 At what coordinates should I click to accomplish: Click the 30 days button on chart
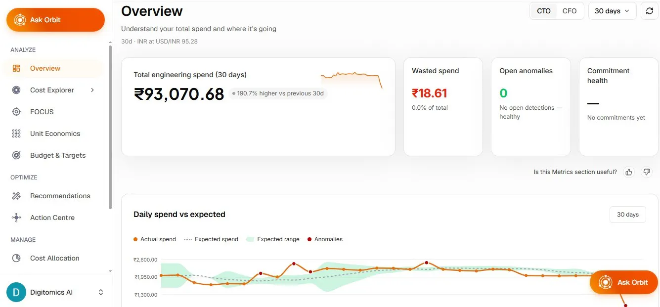coord(628,215)
